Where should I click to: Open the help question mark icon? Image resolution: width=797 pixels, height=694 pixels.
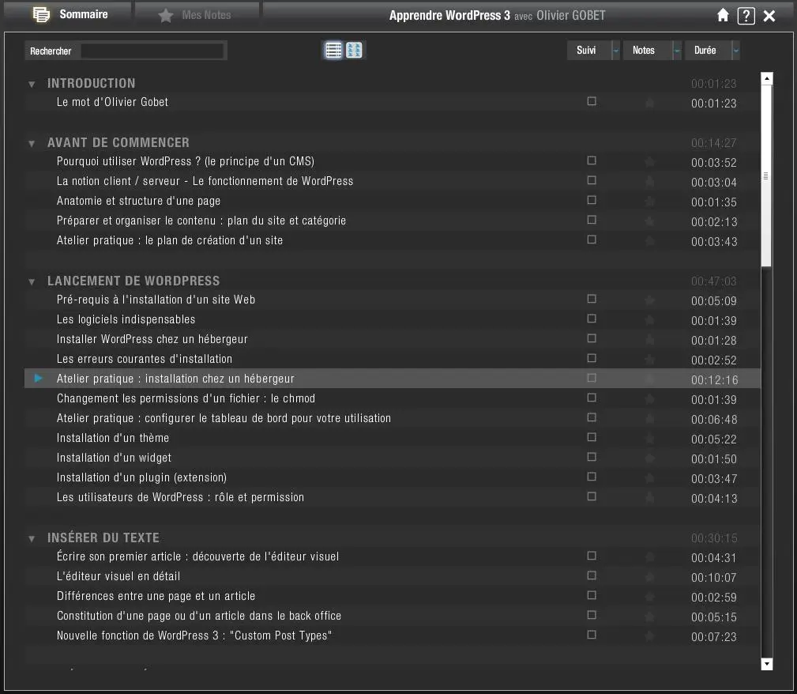pos(746,16)
